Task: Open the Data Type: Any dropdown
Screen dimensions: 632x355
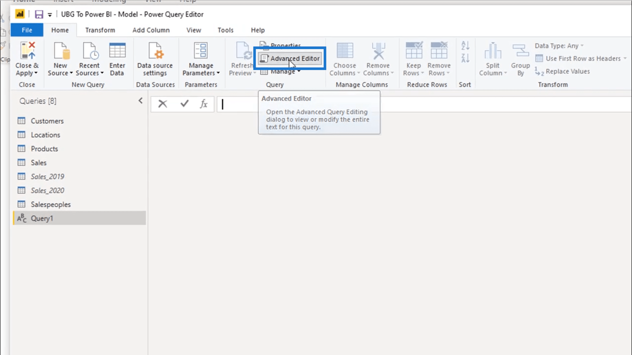Action: 559,46
